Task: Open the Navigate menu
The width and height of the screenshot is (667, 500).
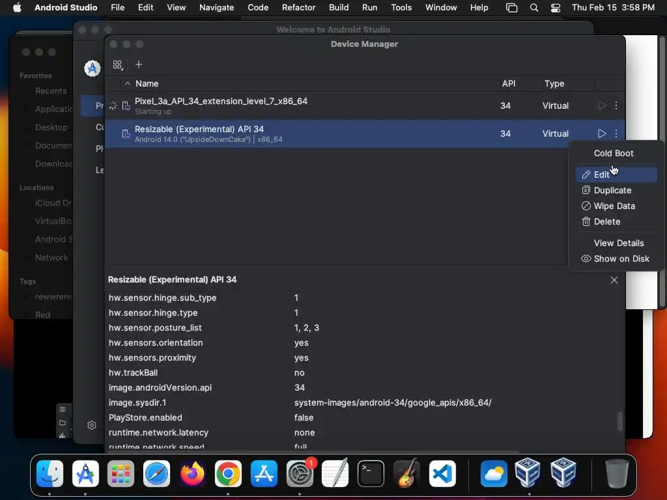Action: tap(216, 8)
